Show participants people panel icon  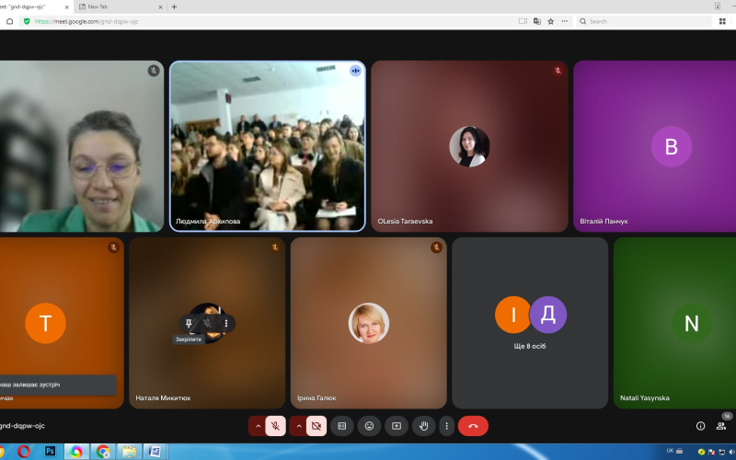[721, 426]
